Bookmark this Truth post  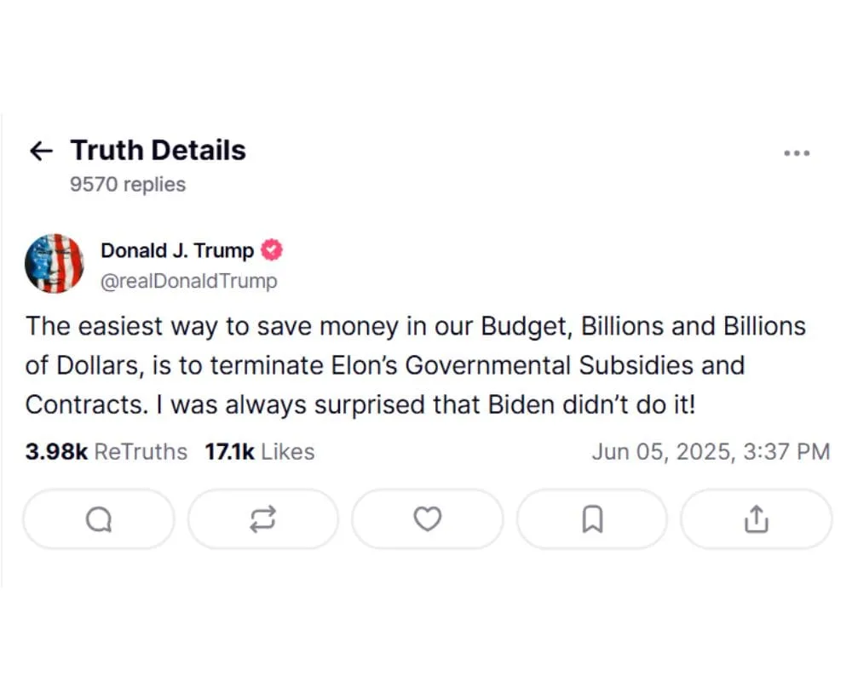click(x=592, y=518)
